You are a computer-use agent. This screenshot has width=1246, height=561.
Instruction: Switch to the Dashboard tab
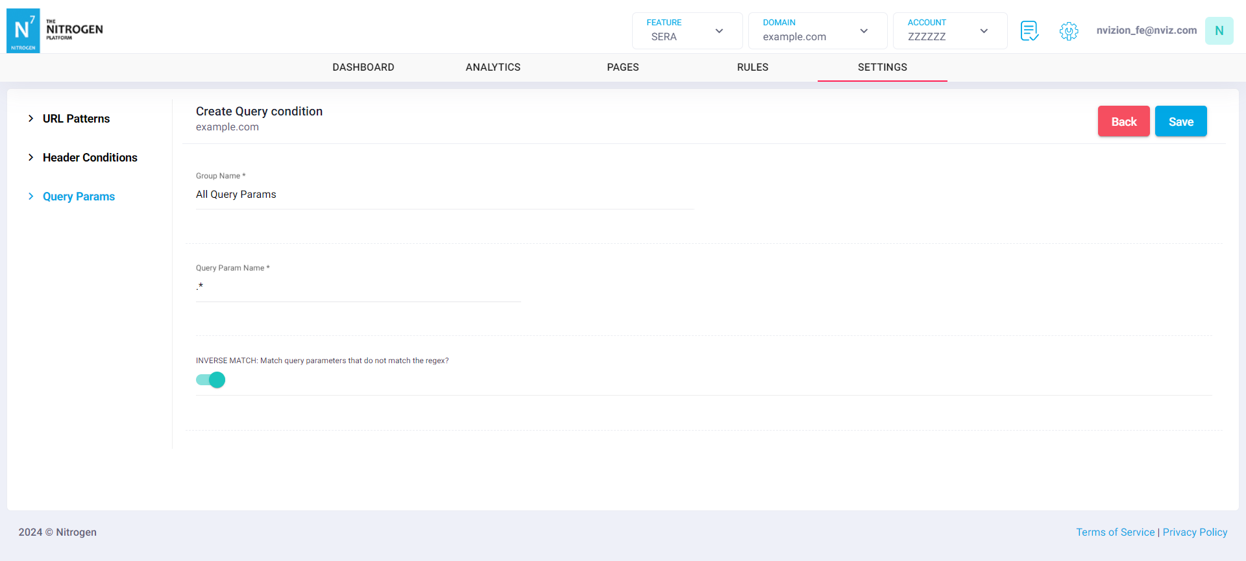(363, 67)
